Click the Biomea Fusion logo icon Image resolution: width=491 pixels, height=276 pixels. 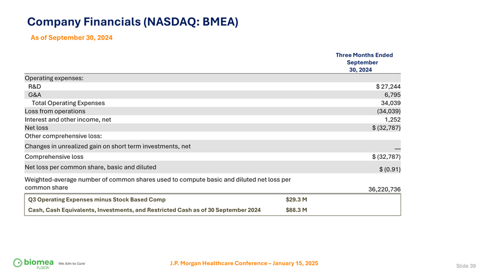tap(18, 263)
